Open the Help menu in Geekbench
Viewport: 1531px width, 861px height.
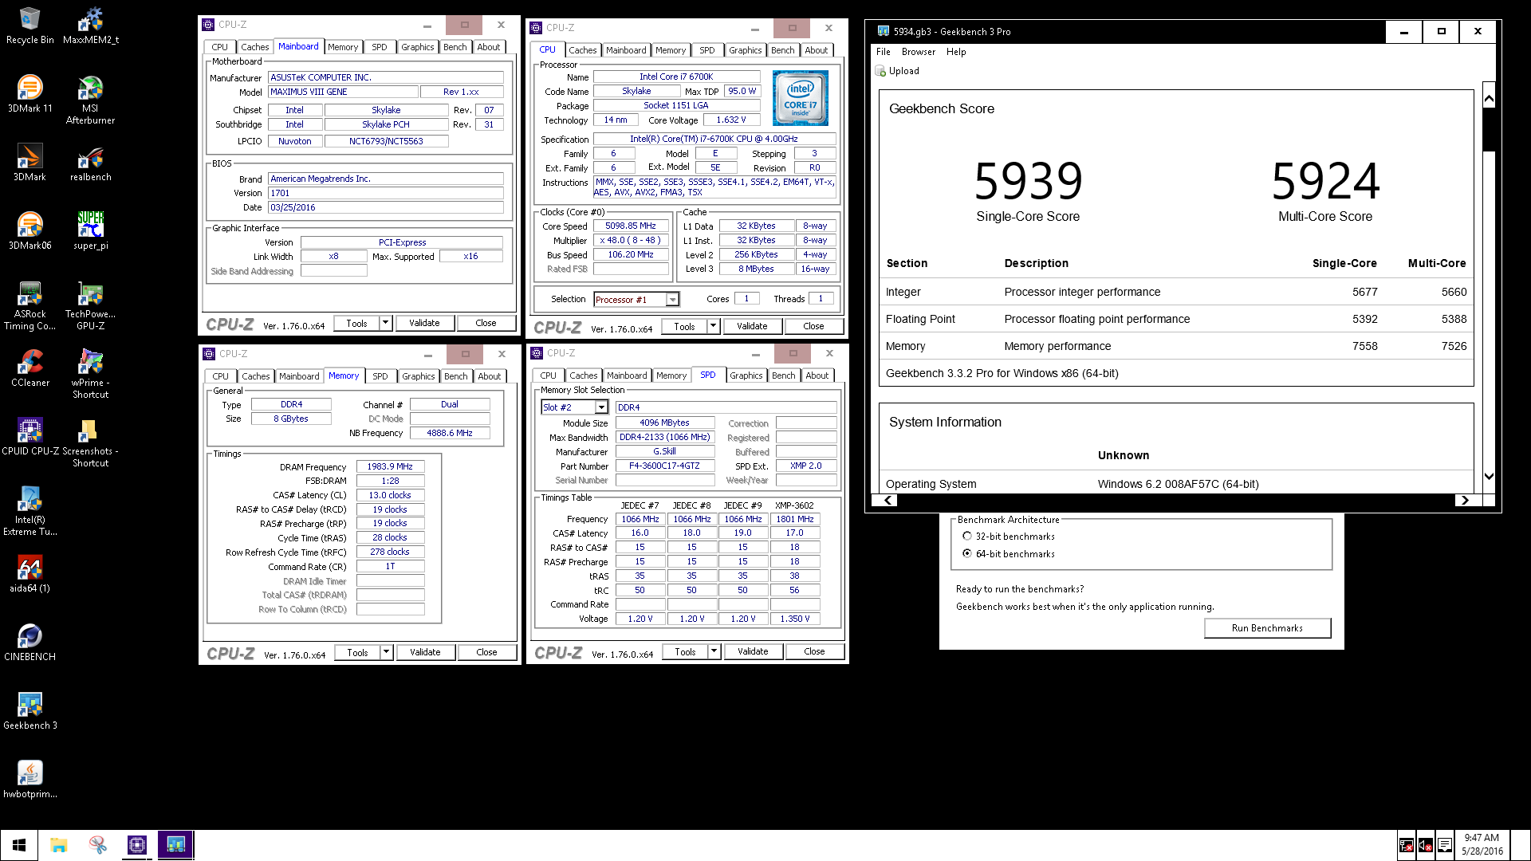pos(956,52)
